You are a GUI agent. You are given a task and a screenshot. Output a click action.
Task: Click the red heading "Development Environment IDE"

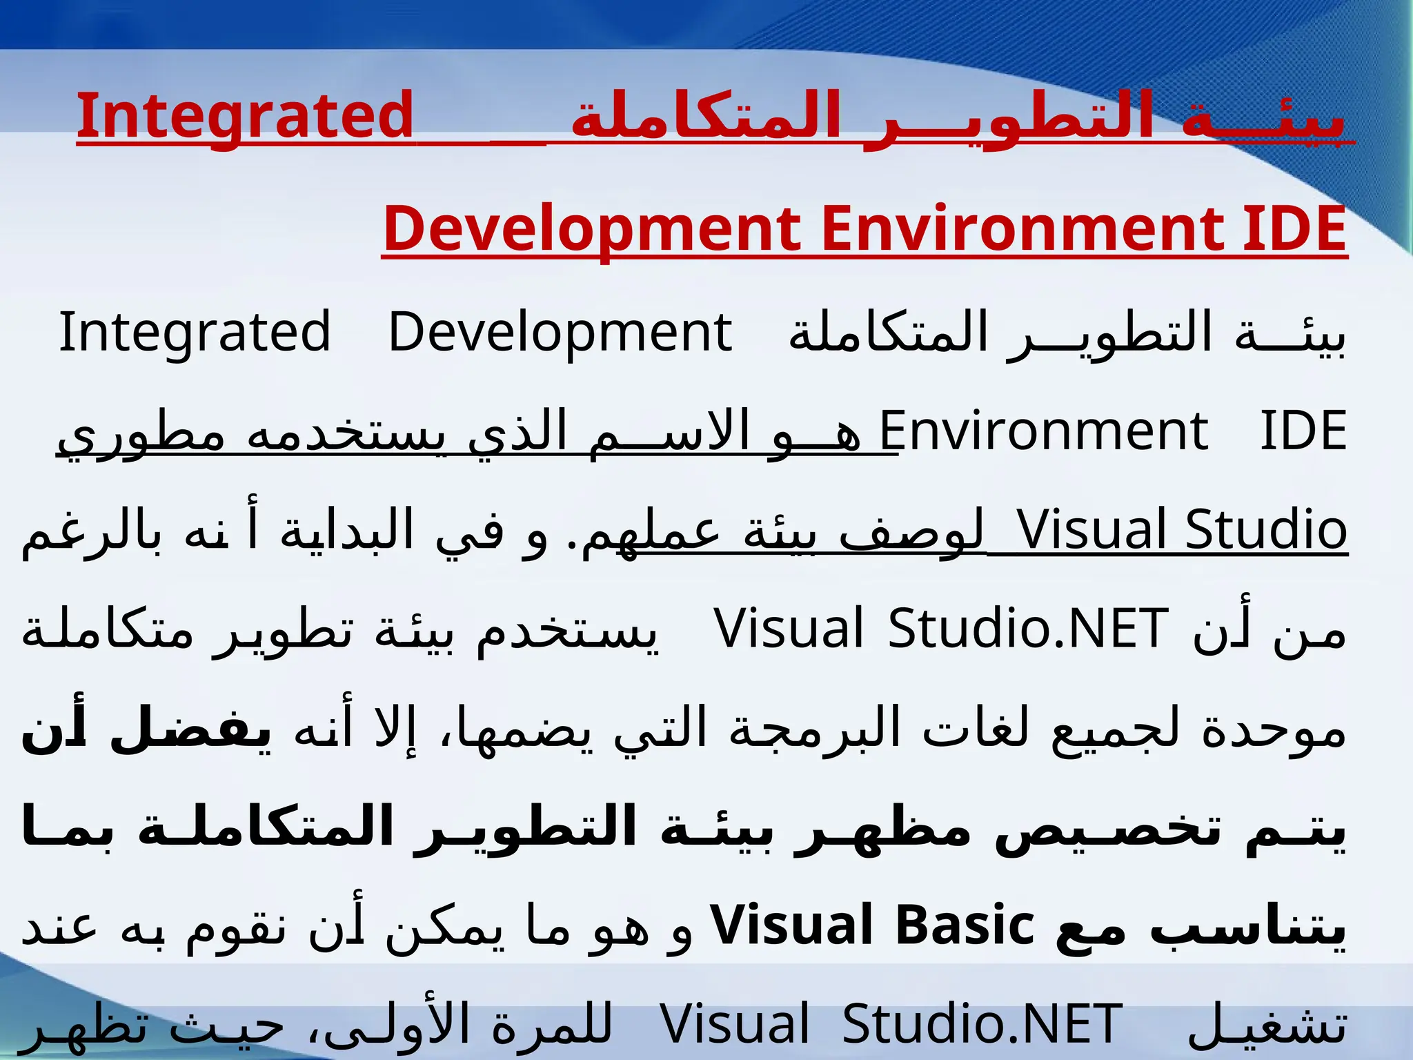[x=864, y=230]
